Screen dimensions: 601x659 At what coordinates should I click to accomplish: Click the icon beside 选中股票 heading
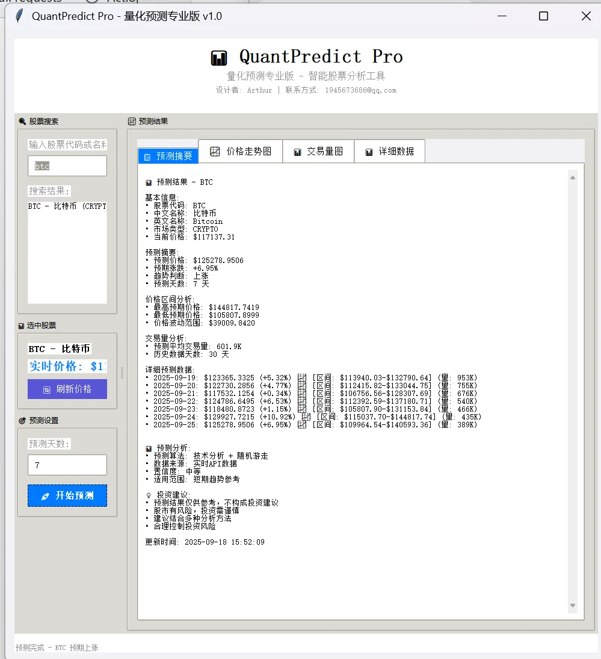21,326
